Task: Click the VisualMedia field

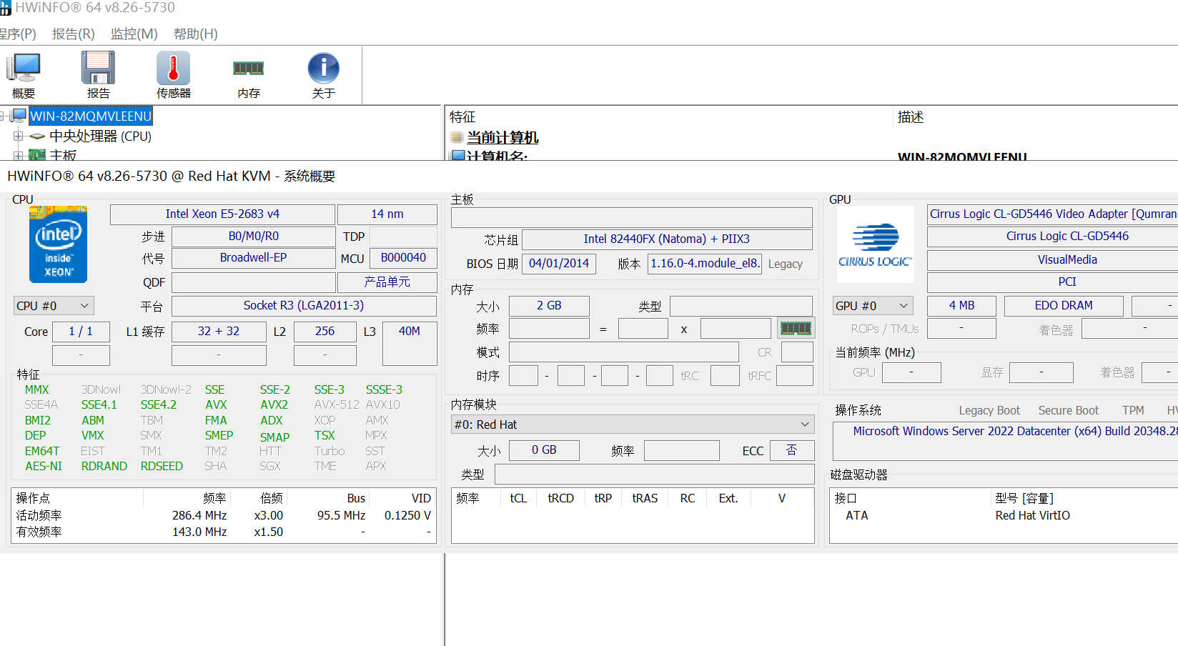Action: pyautogui.click(x=1053, y=260)
